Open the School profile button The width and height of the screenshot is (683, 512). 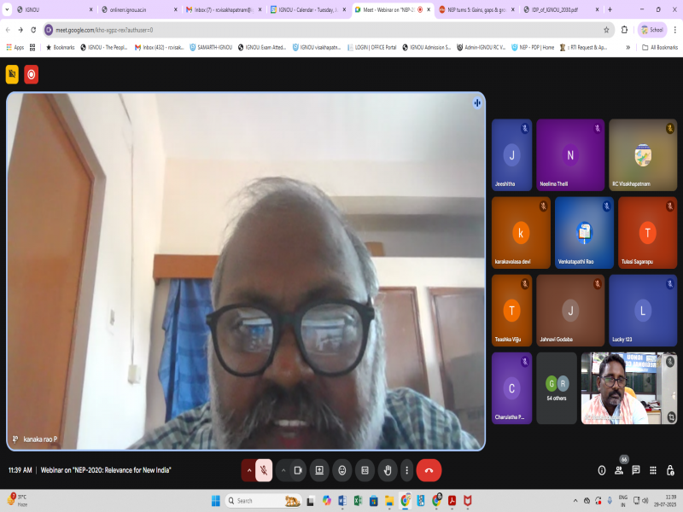[652, 30]
